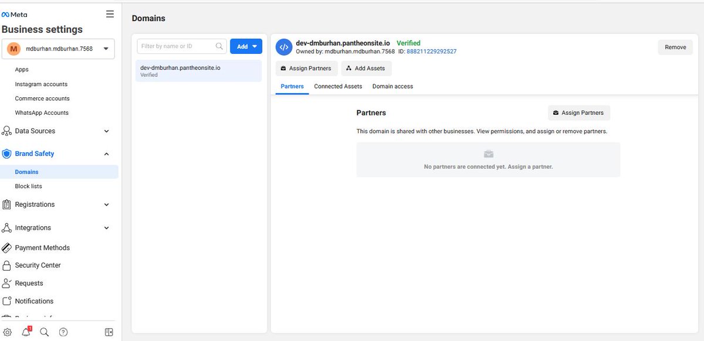Switch to Connected Assets tab
The height and width of the screenshot is (341, 704).
pos(338,86)
